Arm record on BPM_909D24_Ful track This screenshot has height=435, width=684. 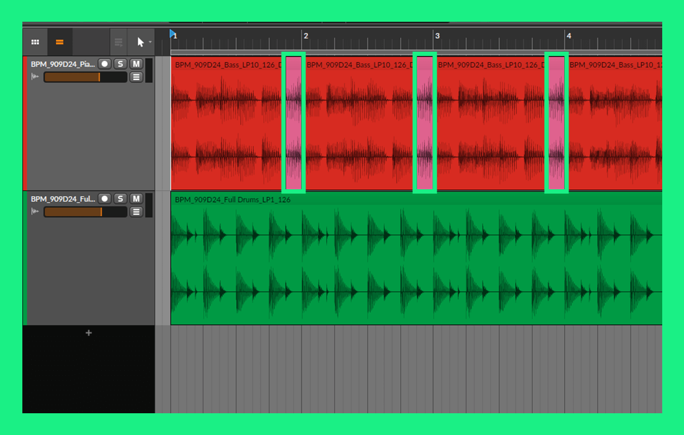pyautogui.click(x=105, y=199)
